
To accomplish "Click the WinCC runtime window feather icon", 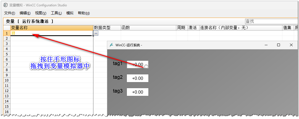I will coord(111,45).
